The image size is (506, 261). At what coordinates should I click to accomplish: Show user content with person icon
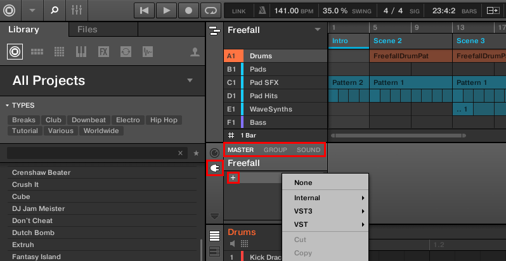point(195,51)
